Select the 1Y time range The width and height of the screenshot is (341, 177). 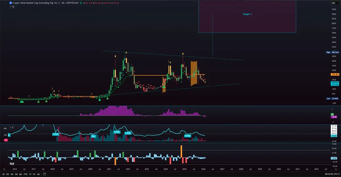[x=30, y=174]
